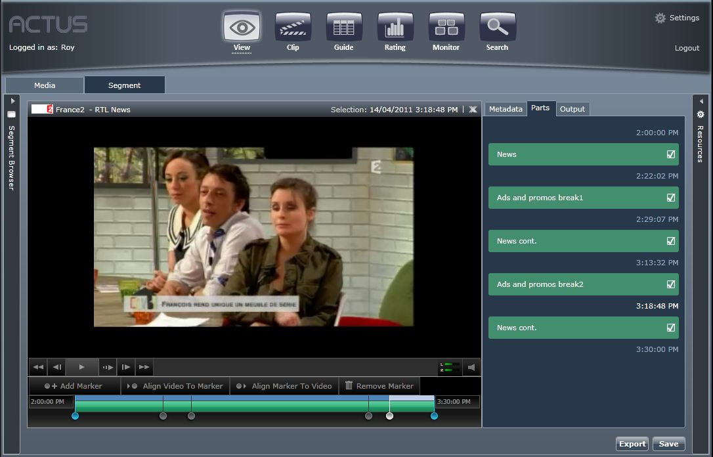Click the Logout link
Image resolution: width=713 pixels, height=457 pixels.
click(x=687, y=48)
